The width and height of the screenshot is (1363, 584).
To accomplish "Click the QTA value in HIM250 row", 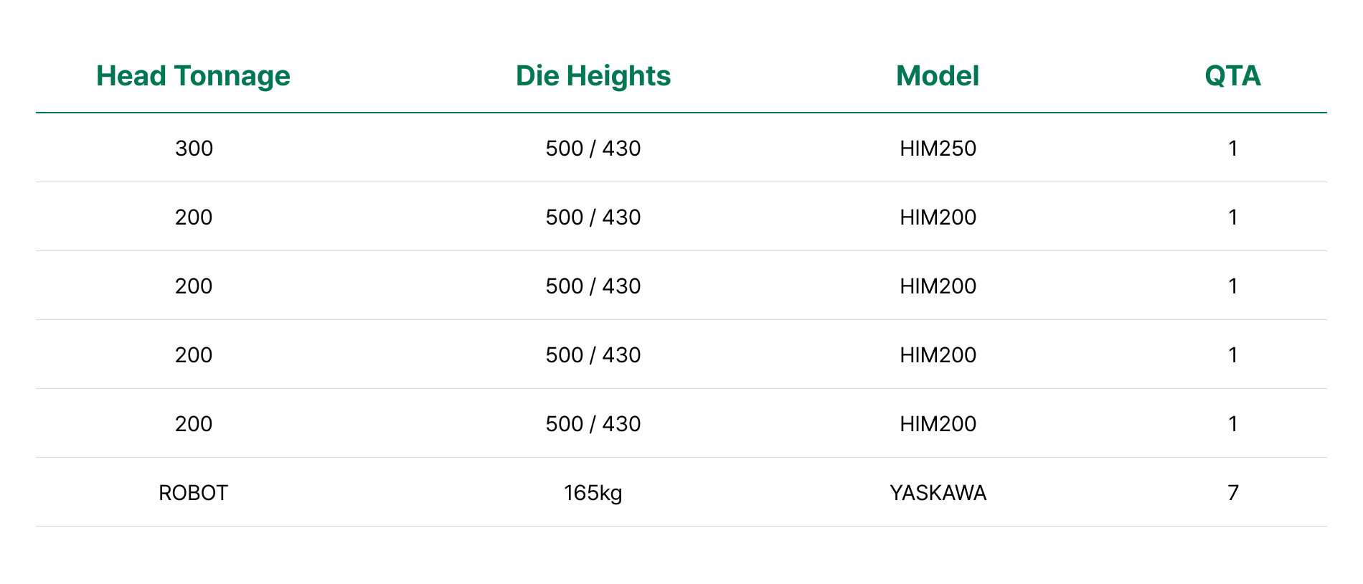I will click(1232, 149).
